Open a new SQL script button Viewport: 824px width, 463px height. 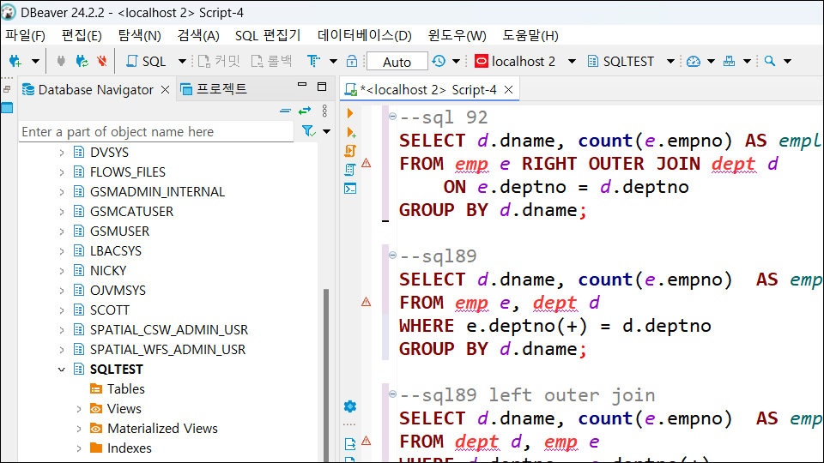pos(146,62)
